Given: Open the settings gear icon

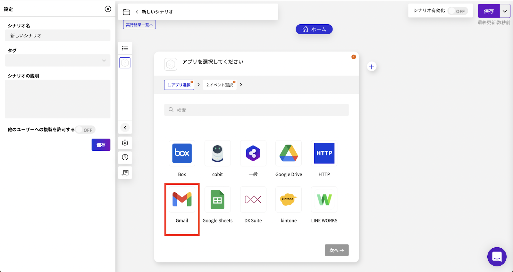Looking at the screenshot, I should point(125,143).
